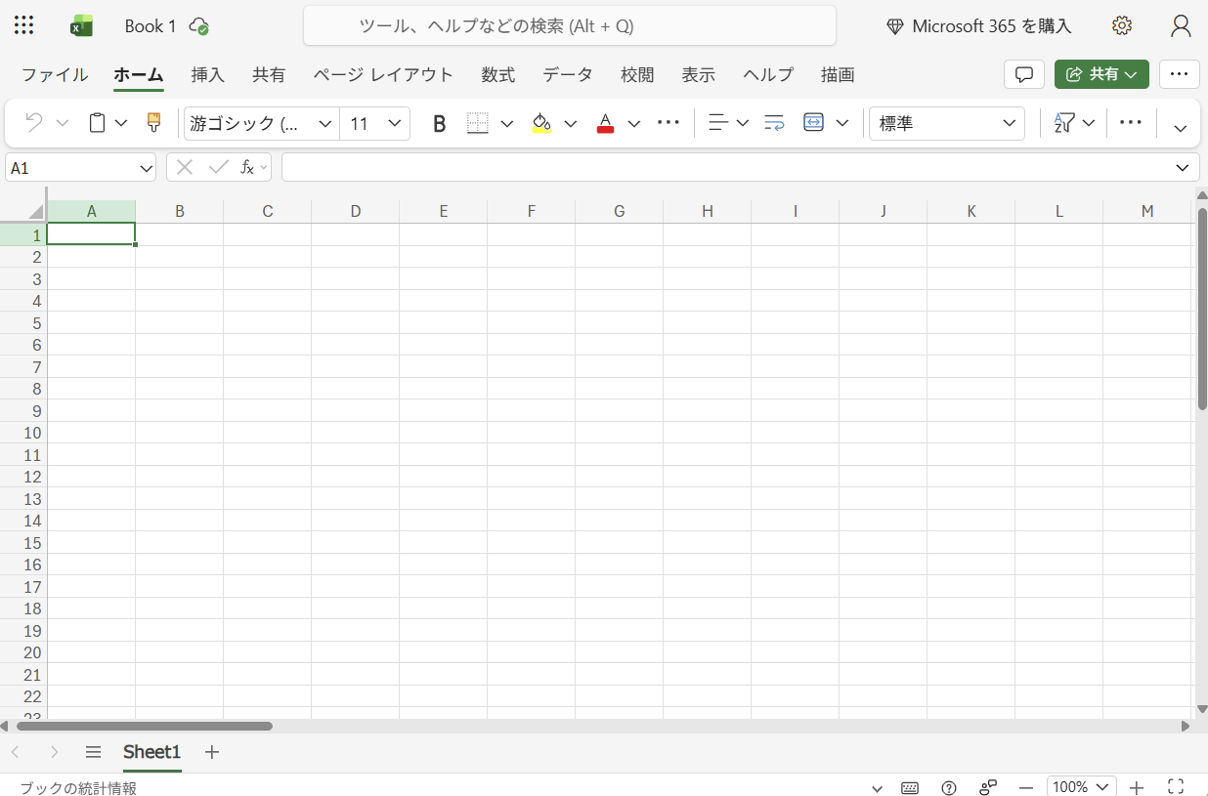Click the Merge cells icon
1208x796 pixels.
pos(813,123)
